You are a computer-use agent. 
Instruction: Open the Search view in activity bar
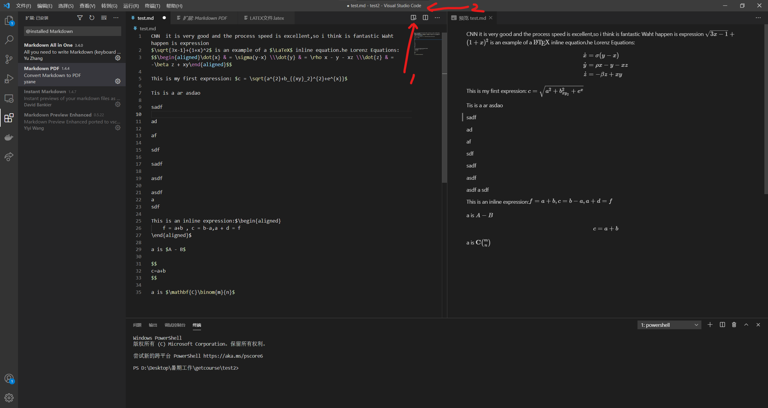9,40
